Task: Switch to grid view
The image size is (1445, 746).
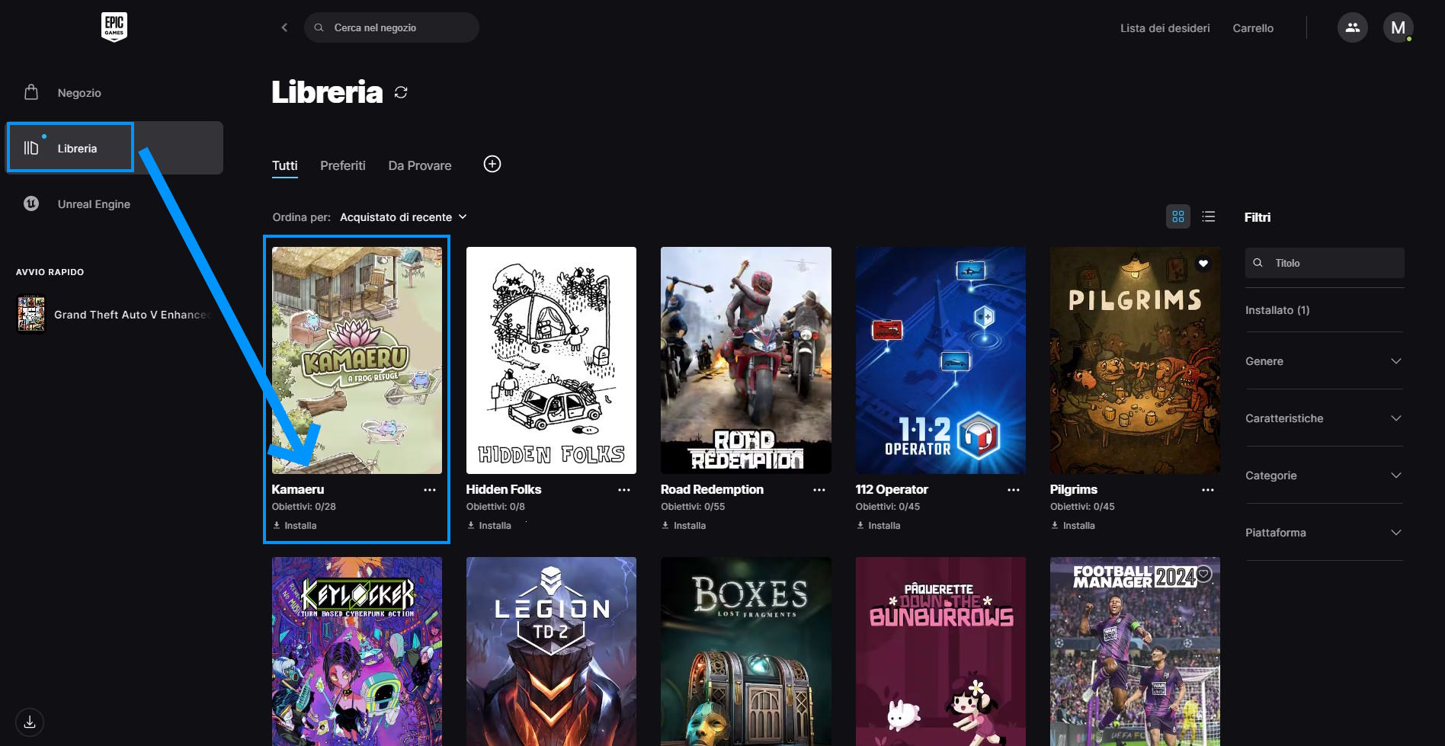Action: [x=1178, y=216]
